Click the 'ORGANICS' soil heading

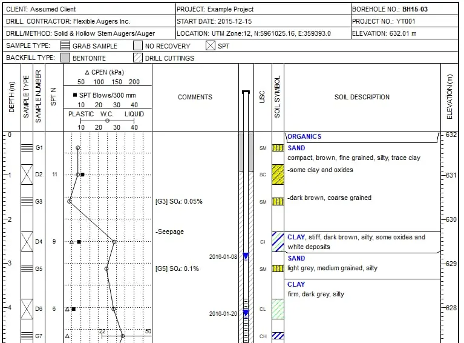(304, 136)
